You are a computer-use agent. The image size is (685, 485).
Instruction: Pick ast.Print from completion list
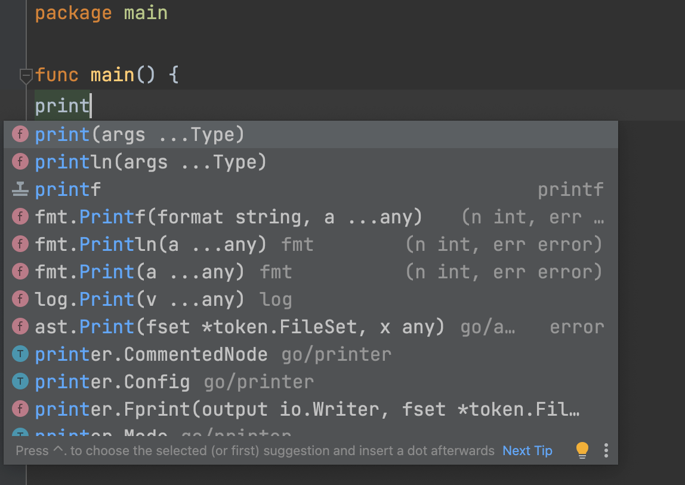click(x=239, y=327)
